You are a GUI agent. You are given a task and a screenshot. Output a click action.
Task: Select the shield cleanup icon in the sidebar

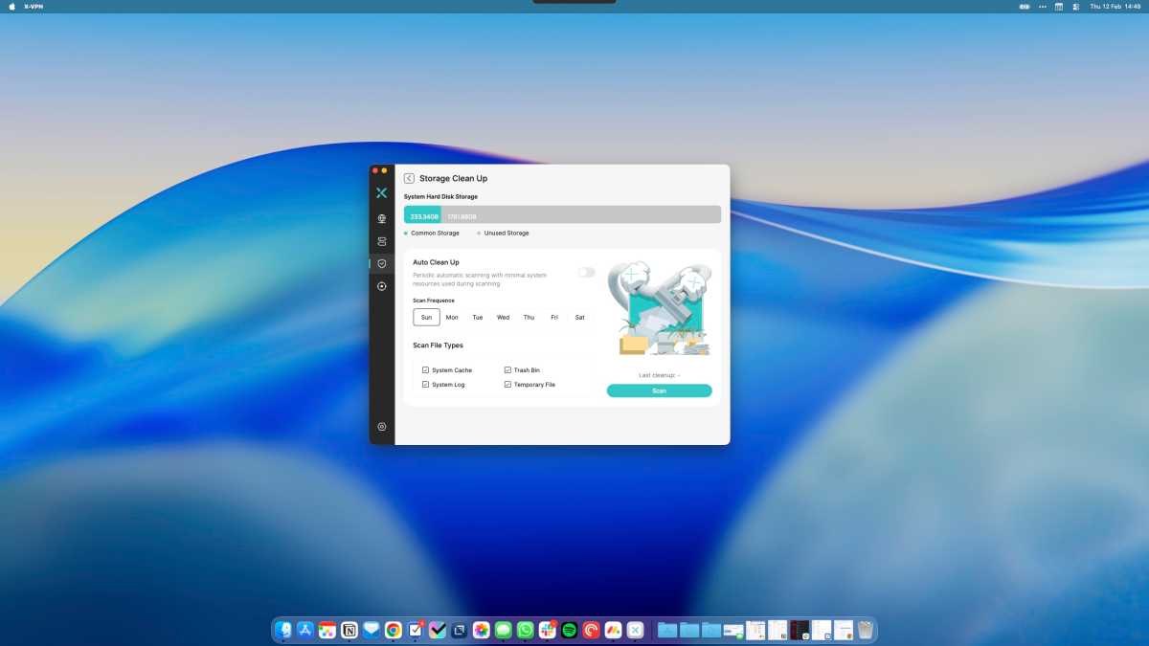381,262
